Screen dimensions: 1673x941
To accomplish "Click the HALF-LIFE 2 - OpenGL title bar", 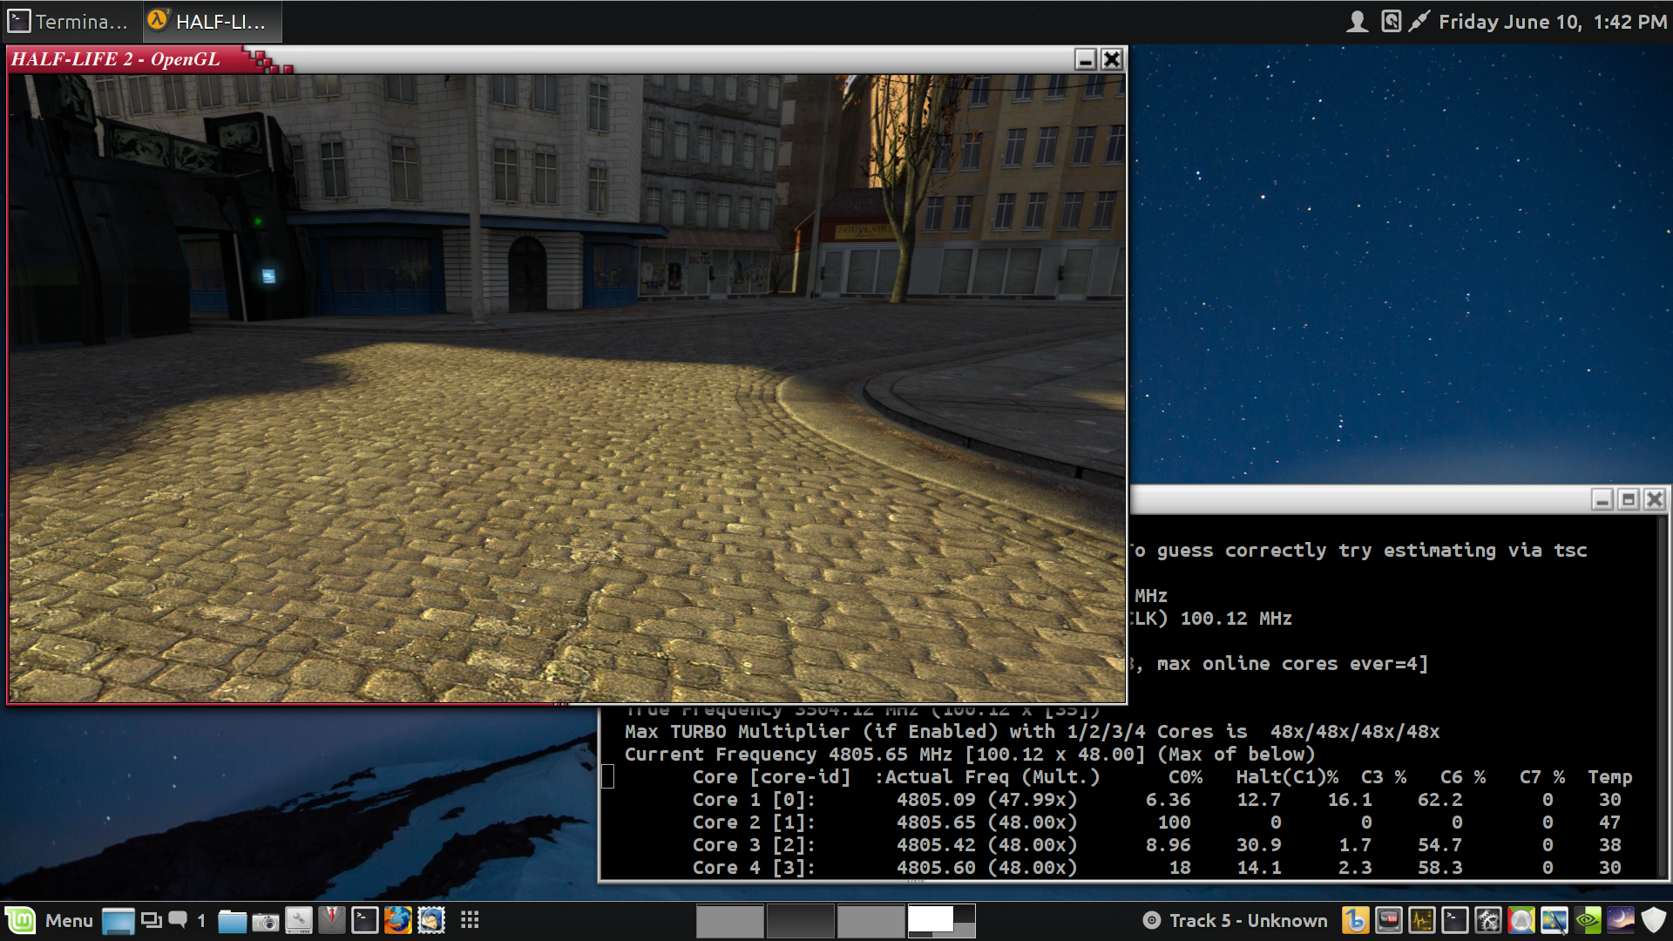I will pyautogui.click(x=566, y=59).
